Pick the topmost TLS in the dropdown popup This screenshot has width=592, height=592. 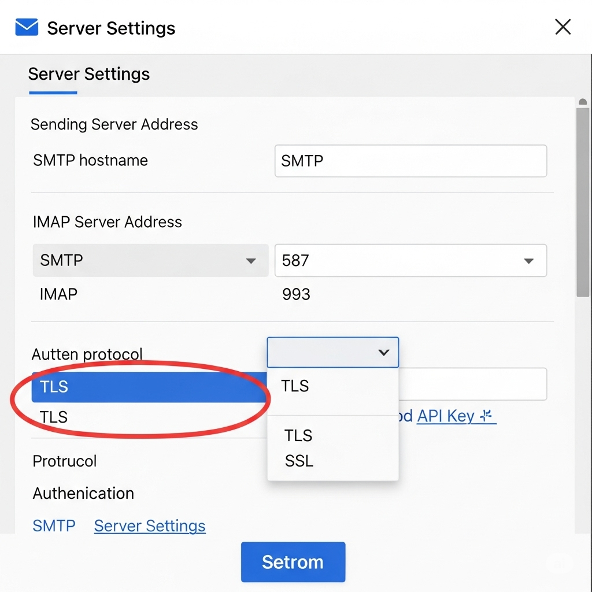point(295,386)
